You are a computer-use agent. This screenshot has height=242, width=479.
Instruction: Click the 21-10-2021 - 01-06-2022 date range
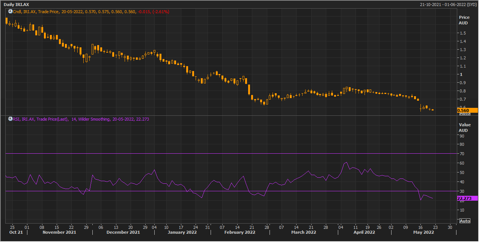(449, 5)
